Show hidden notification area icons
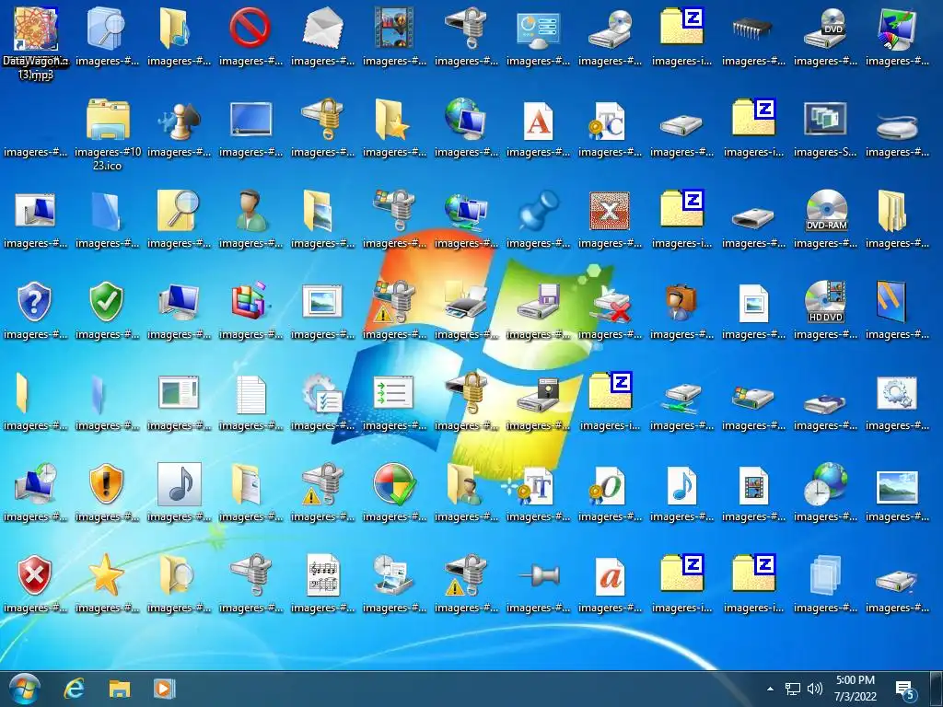Viewport: 943px width, 707px height. (770, 689)
